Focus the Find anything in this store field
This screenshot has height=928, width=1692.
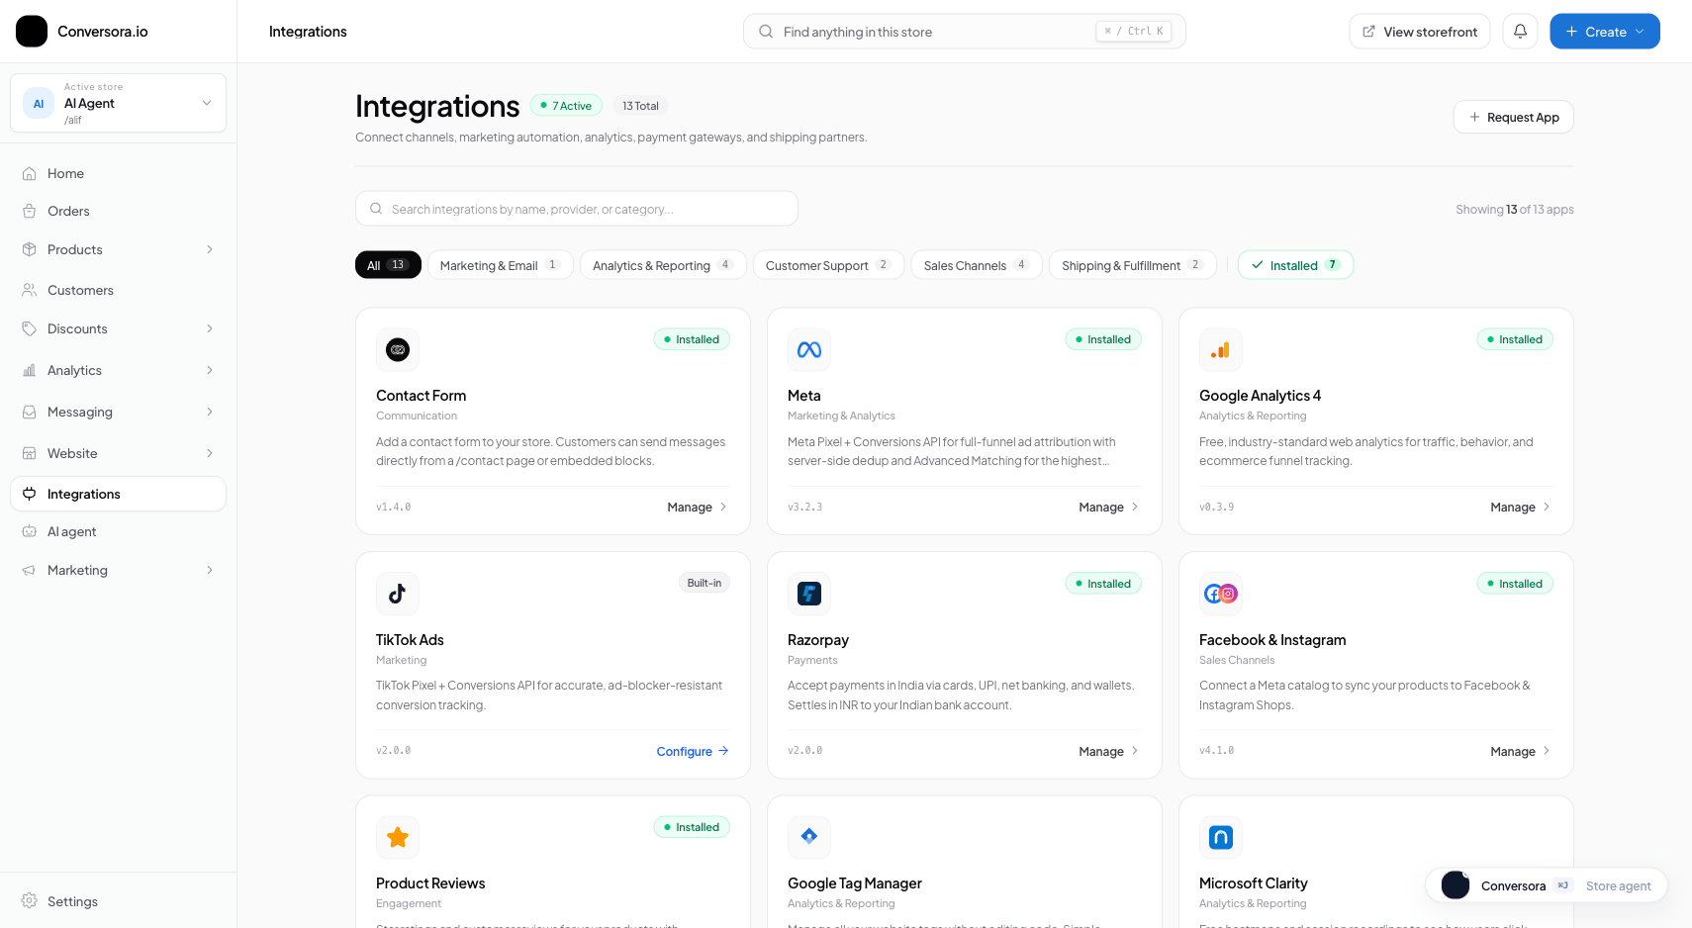coord(965,32)
